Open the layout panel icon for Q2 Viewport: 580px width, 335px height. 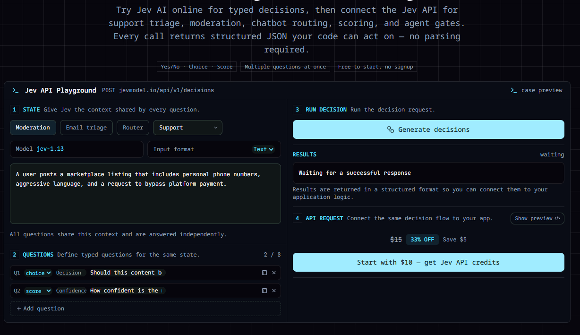264,291
